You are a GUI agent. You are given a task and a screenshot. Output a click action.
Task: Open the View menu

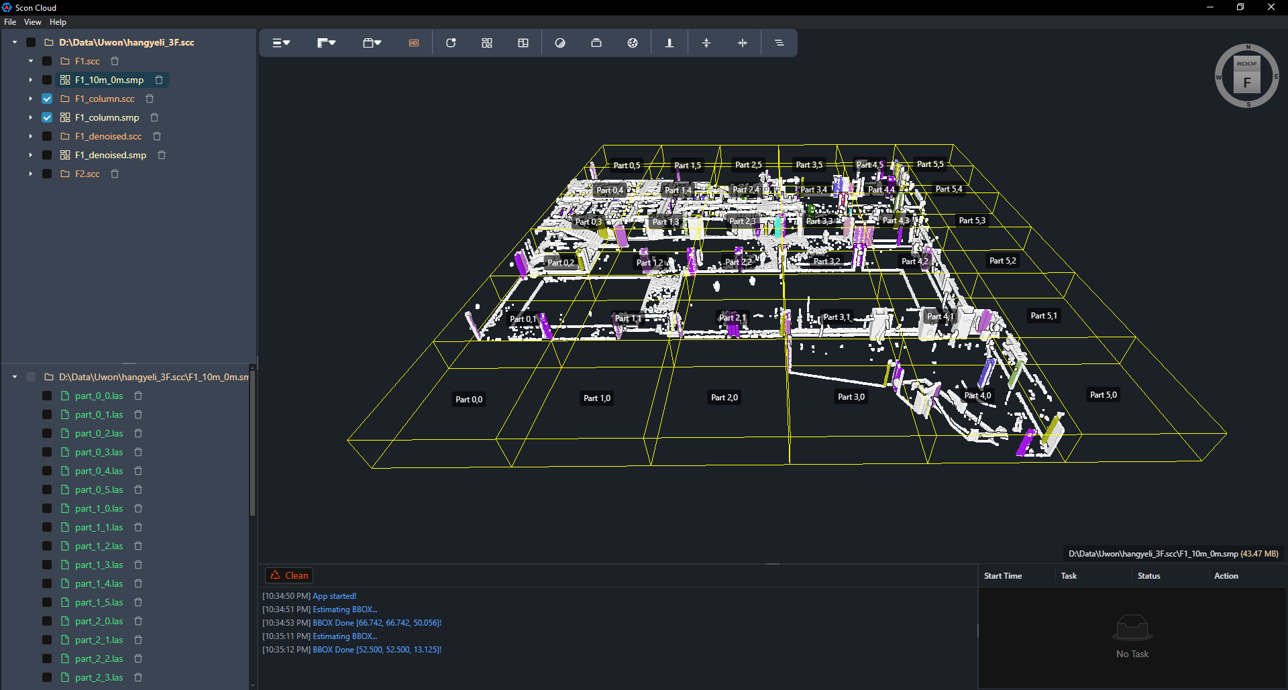coord(32,22)
